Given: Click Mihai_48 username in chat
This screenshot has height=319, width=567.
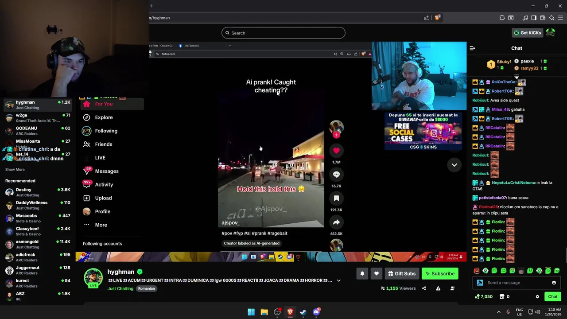Looking at the screenshot, I should coord(500,109).
